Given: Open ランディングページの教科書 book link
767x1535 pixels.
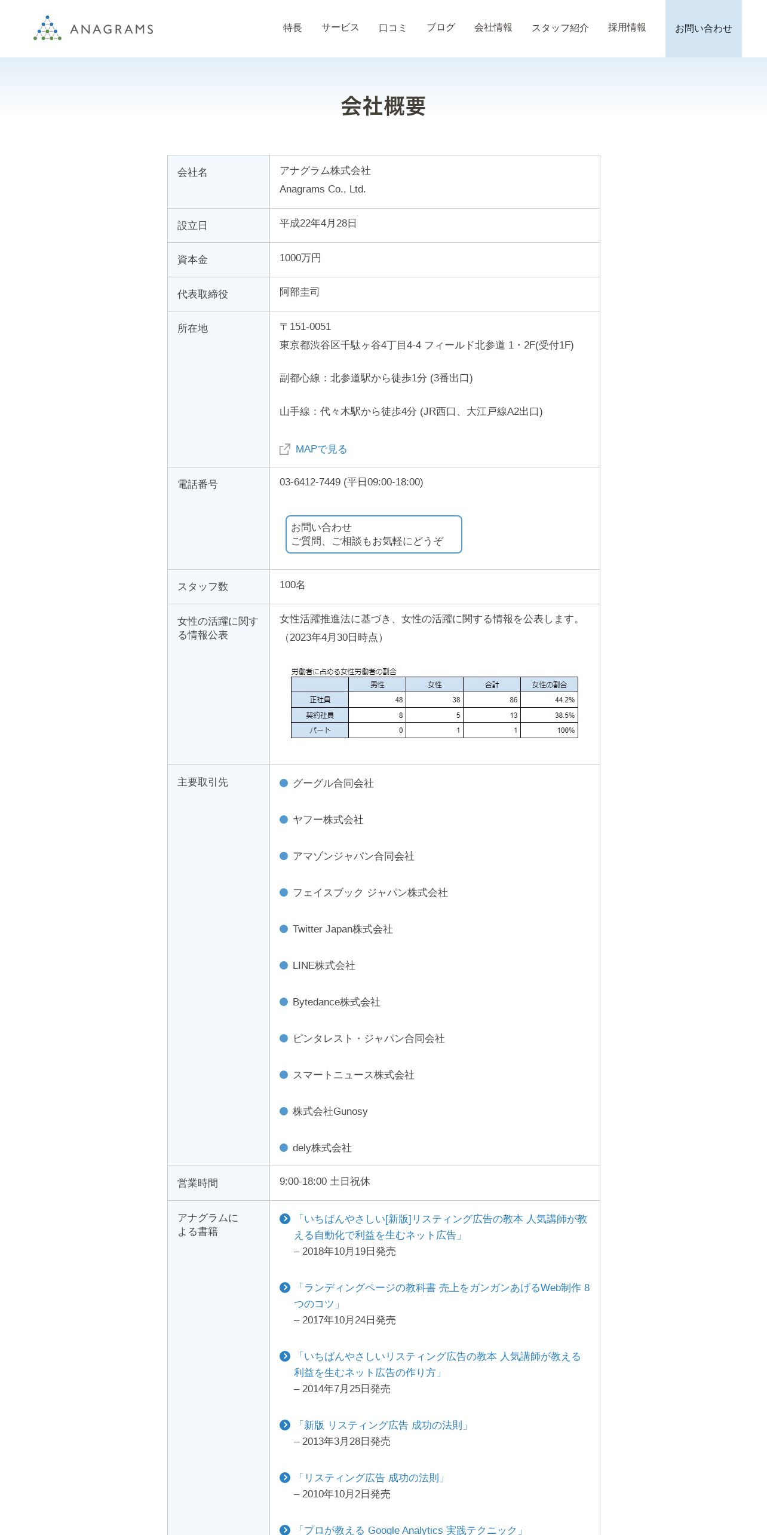Looking at the screenshot, I should (441, 1295).
